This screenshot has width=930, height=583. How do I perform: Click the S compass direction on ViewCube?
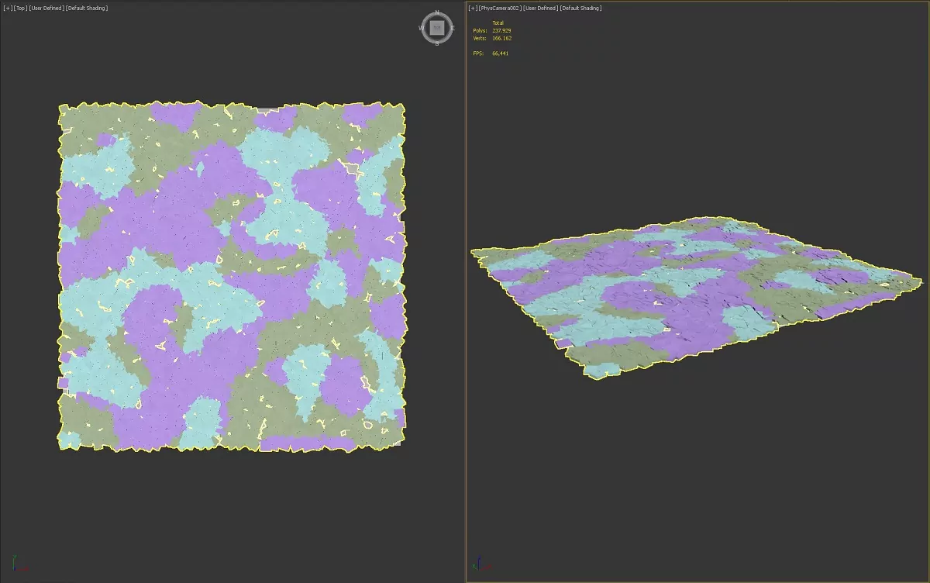437,43
